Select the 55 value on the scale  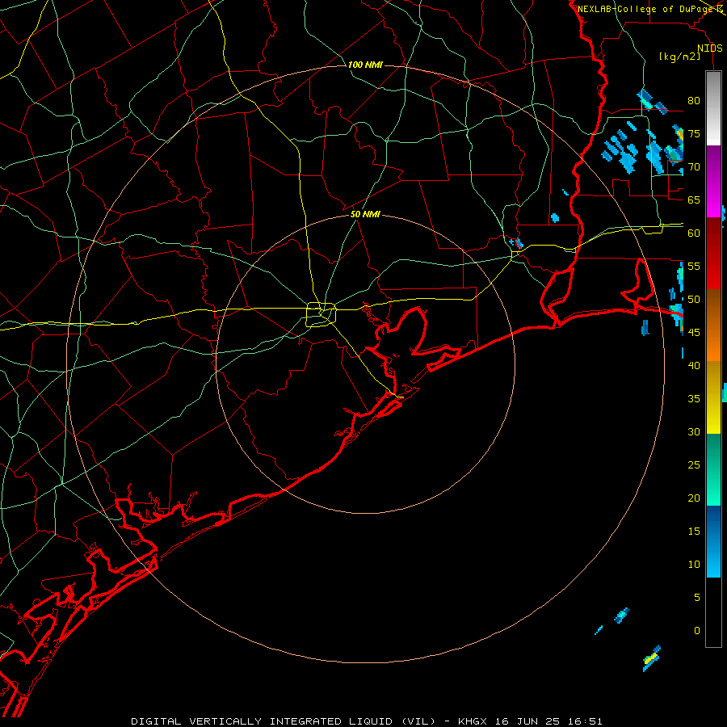point(694,266)
